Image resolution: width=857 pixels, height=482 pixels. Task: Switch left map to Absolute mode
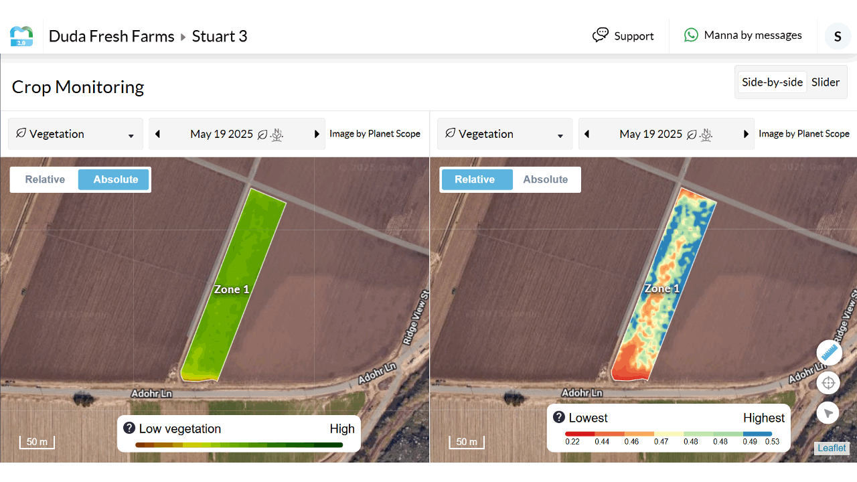115,179
